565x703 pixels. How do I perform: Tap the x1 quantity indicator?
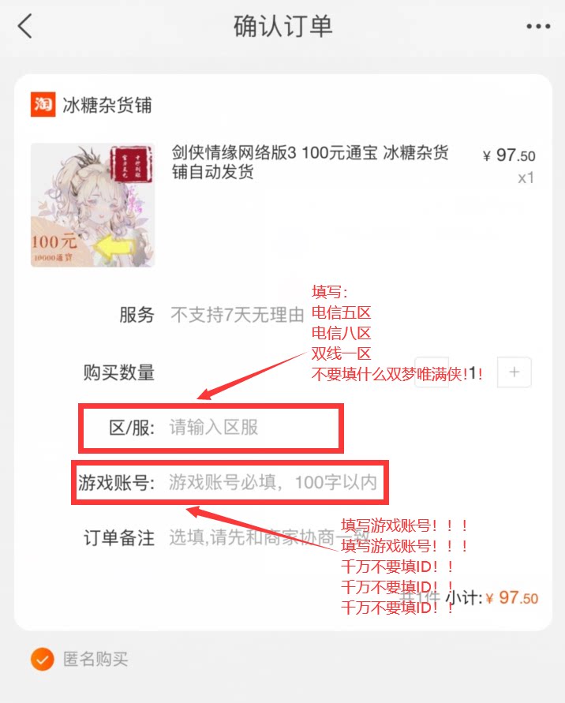click(526, 178)
